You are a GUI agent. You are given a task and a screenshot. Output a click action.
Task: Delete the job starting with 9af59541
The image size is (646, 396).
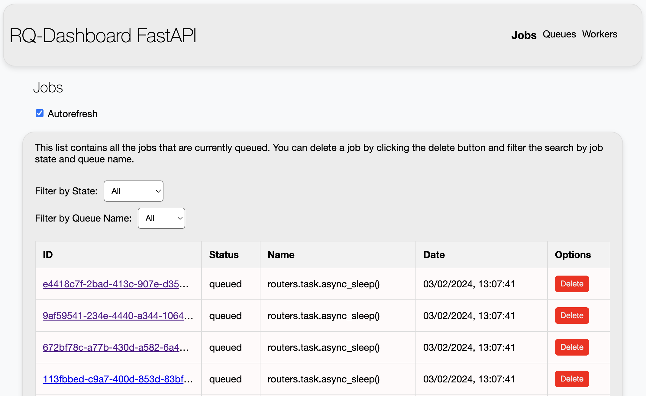tap(572, 315)
